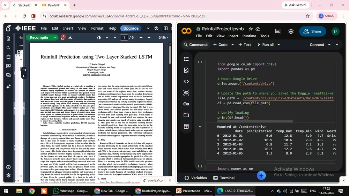
Task: Click first code cell horizontal scrollbar
Action: click(x=255, y=121)
